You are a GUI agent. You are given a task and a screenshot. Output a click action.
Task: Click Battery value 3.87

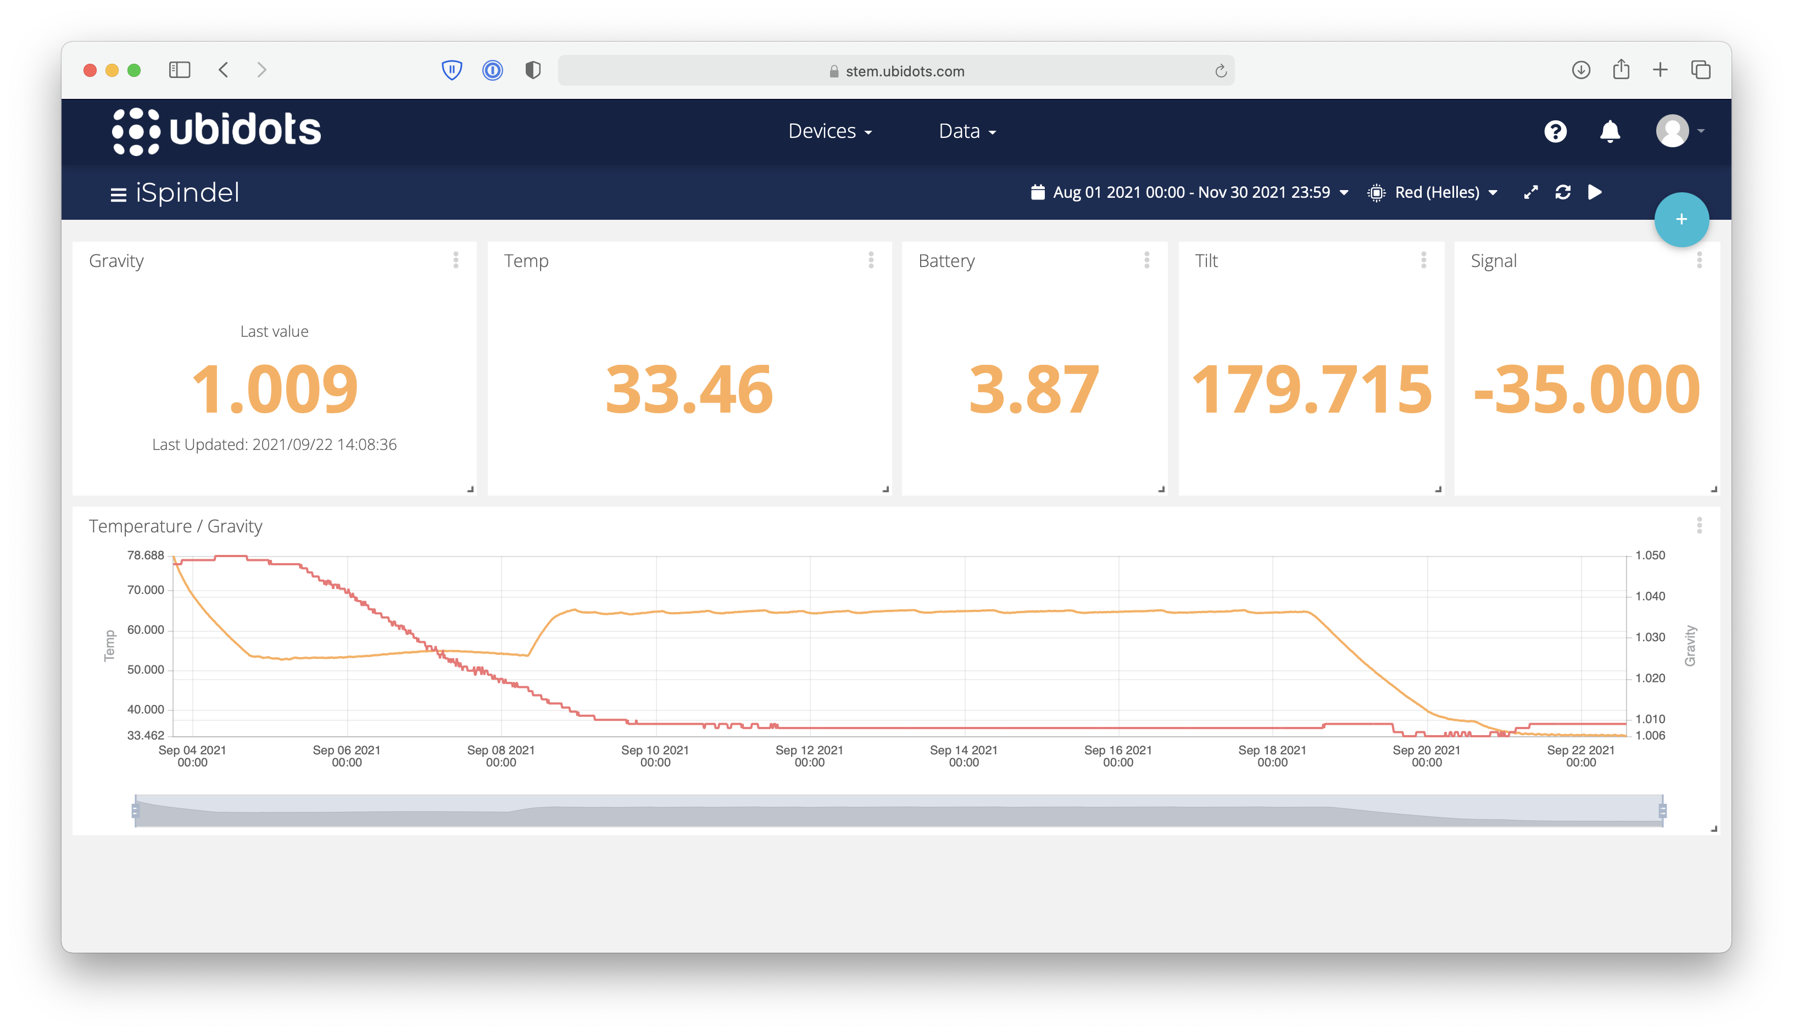click(x=1034, y=389)
